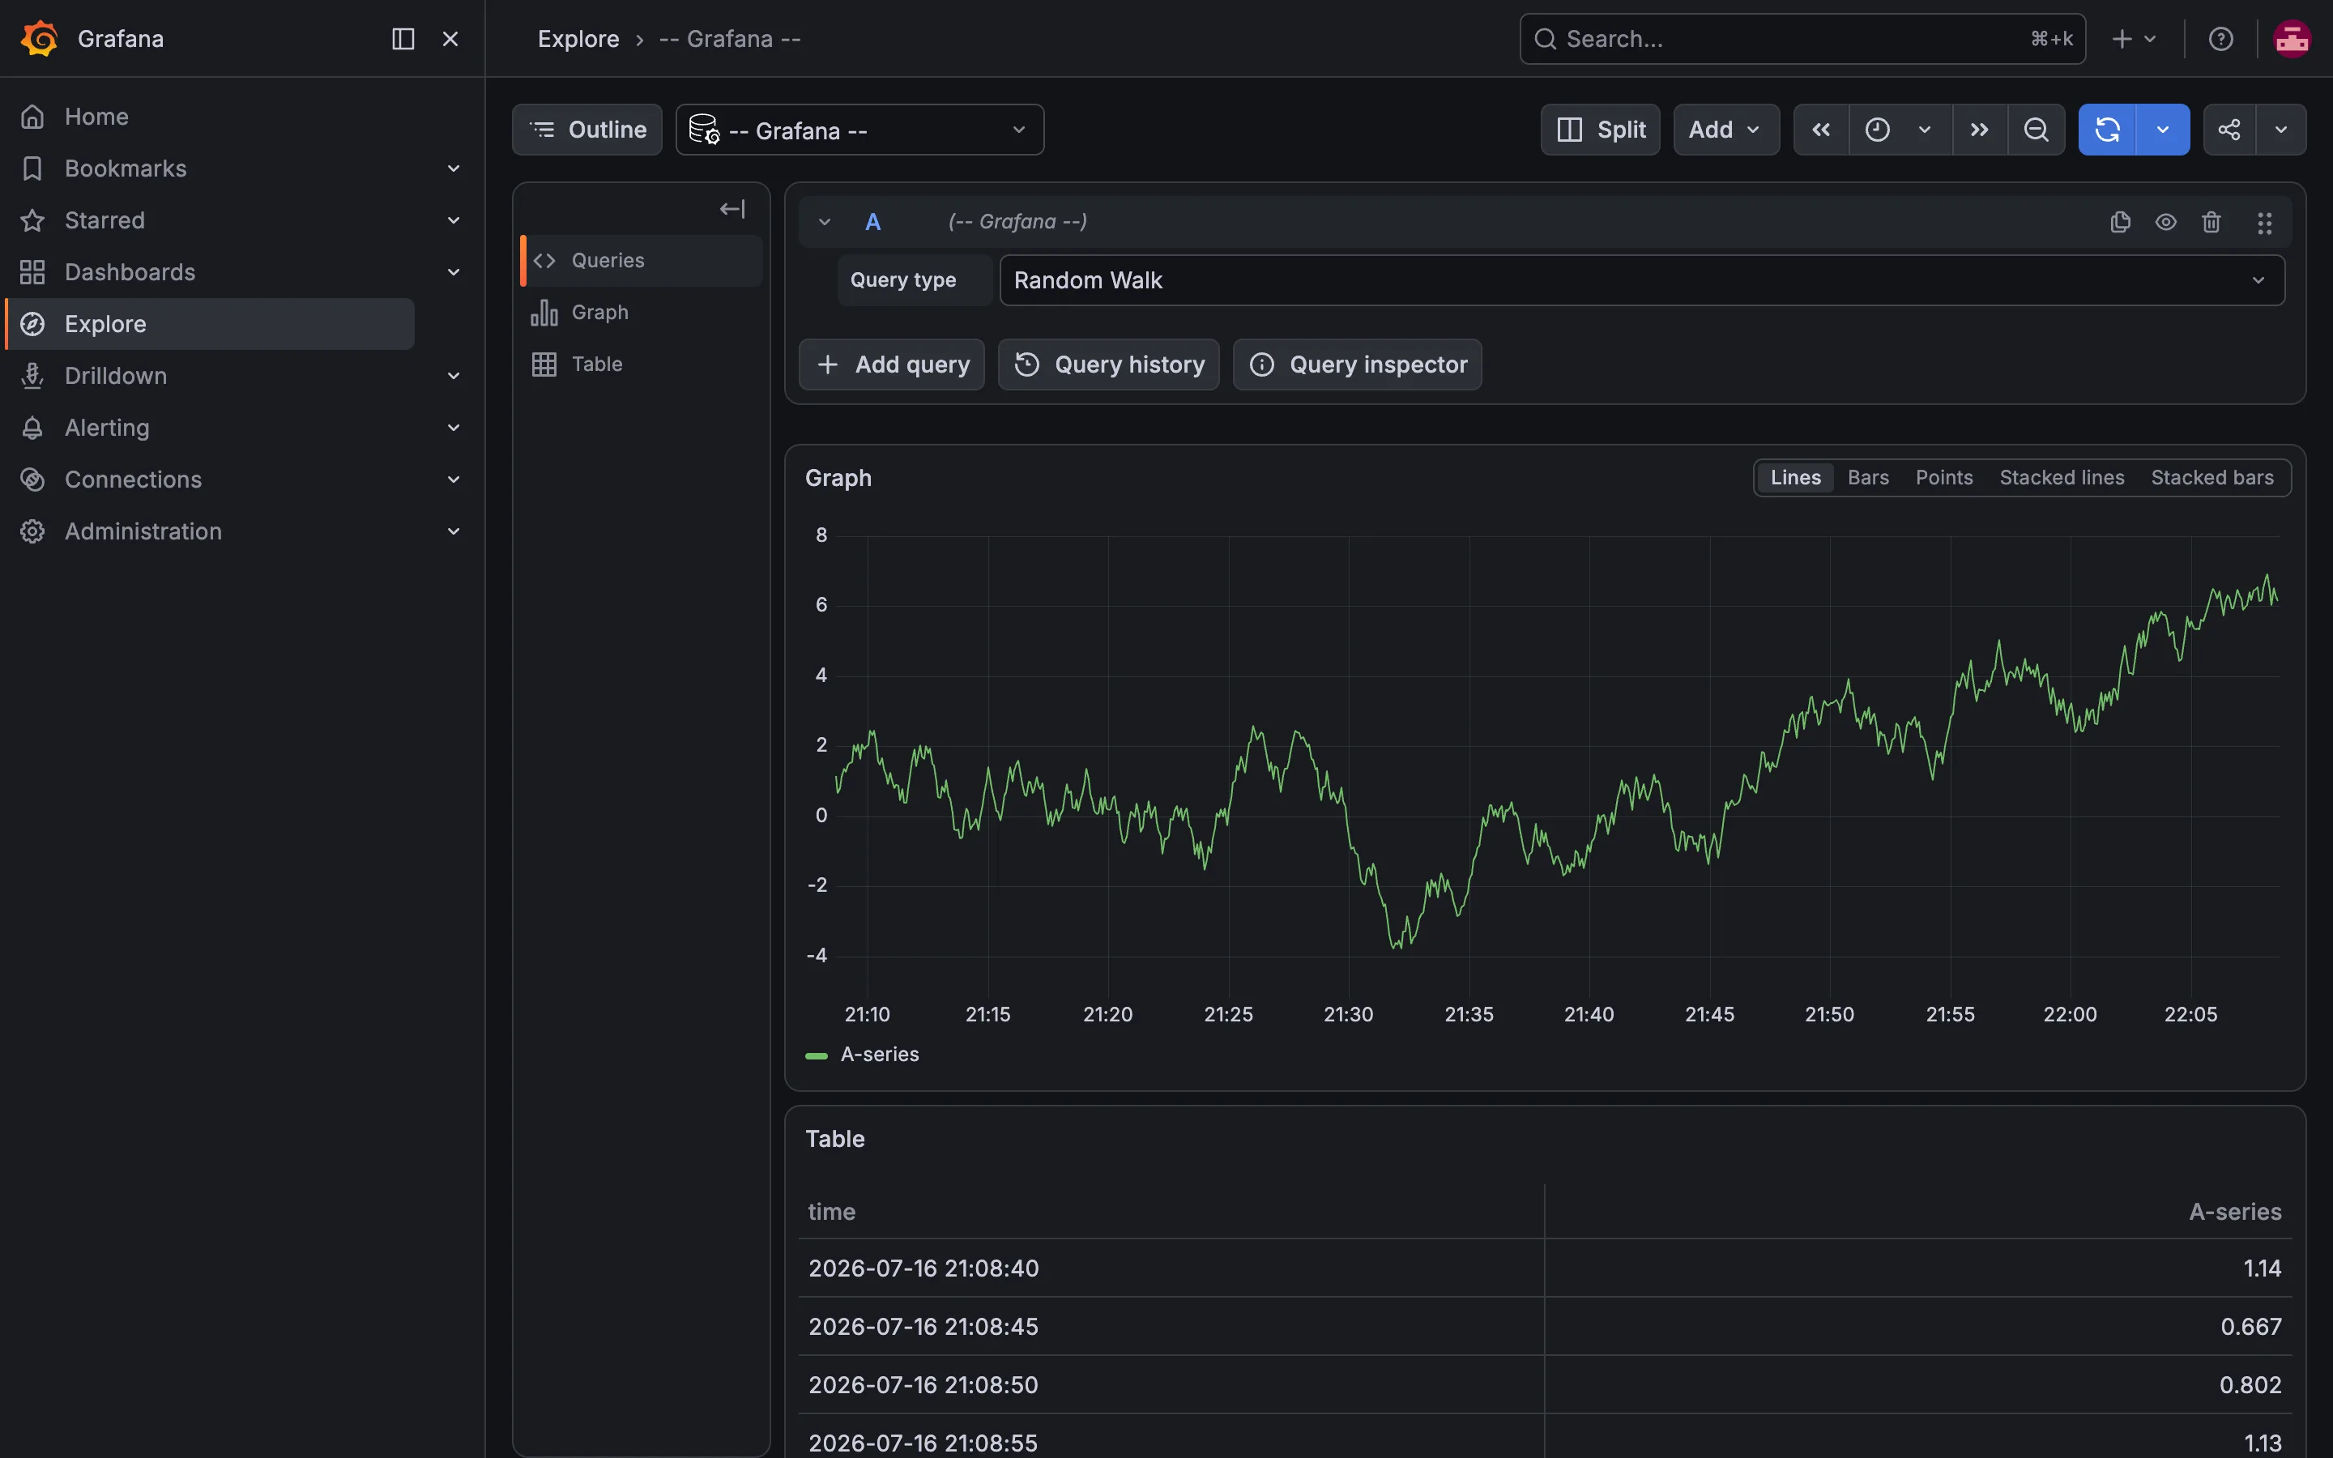The height and width of the screenshot is (1458, 2333).
Task: Select Lines graph style
Action: pyautogui.click(x=1795, y=477)
